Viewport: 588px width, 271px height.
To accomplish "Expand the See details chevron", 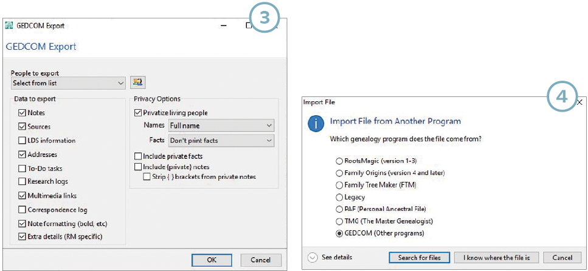I will pos(313,257).
